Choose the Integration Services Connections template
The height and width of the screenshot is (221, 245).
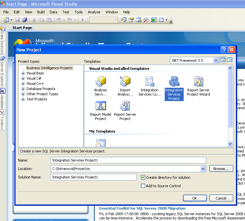tap(149, 82)
